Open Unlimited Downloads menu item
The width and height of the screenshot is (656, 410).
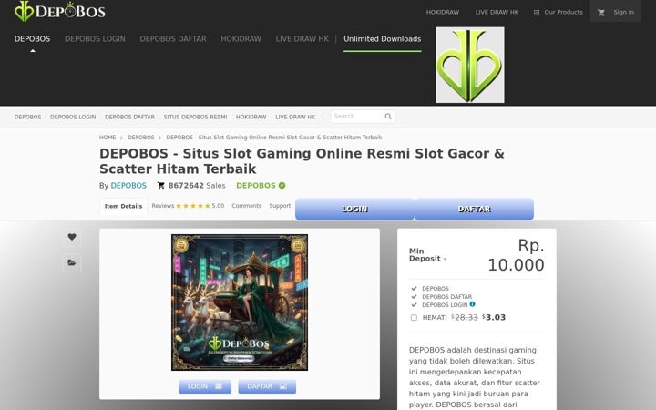pos(383,39)
